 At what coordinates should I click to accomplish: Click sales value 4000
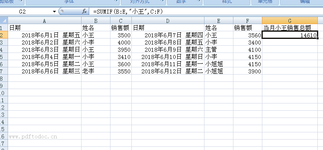pyautogui.click(x=121, y=43)
